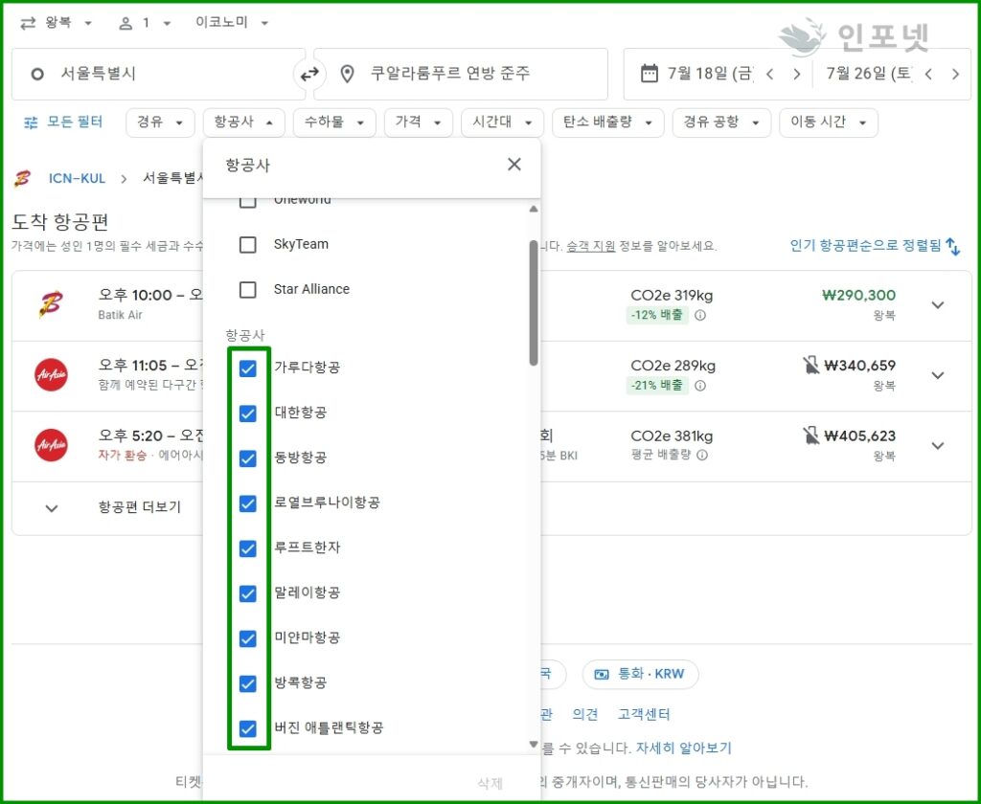981x804 pixels.
Task: Expand the ₩405,623 AirAsia flight details
Action: pyautogui.click(x=937, y=446)
